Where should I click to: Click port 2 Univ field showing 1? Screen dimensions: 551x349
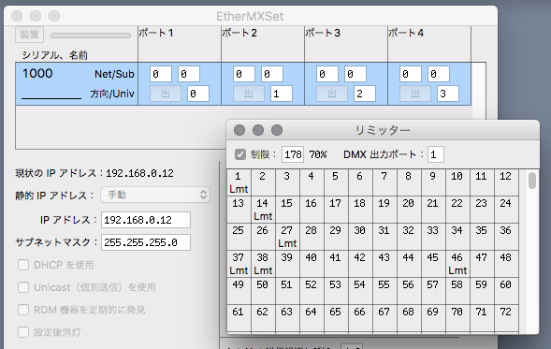pos(282,94)
